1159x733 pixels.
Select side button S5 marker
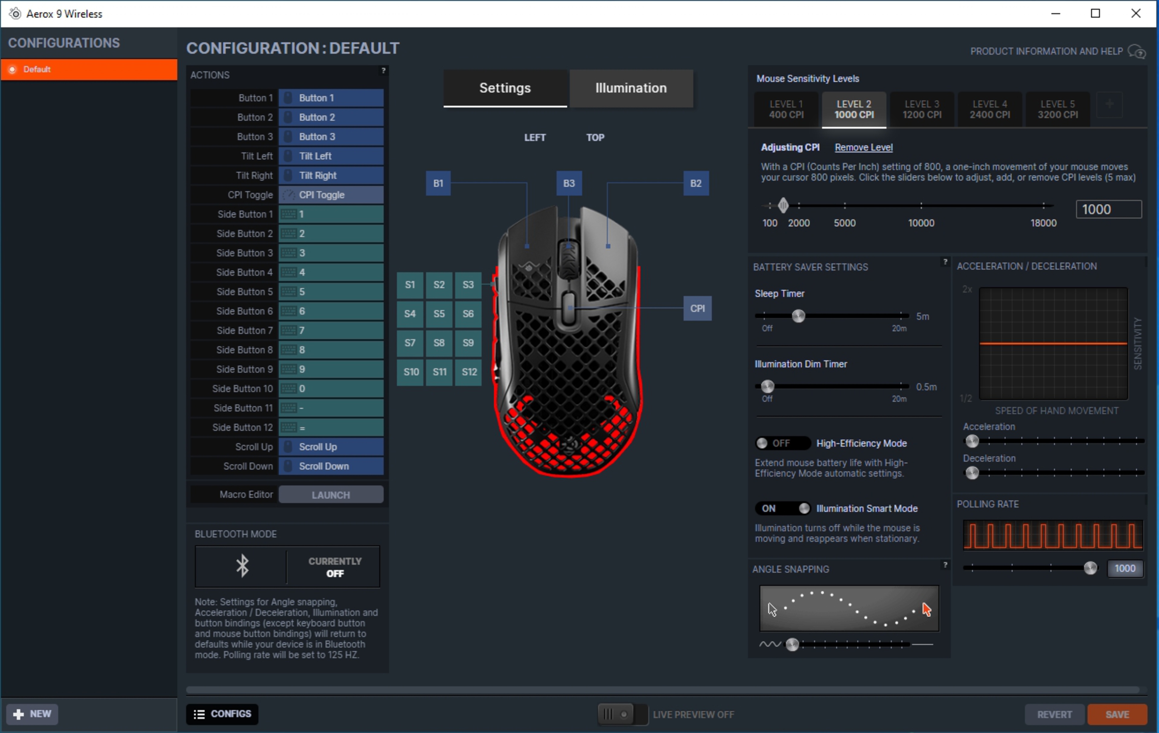(439, 314)
